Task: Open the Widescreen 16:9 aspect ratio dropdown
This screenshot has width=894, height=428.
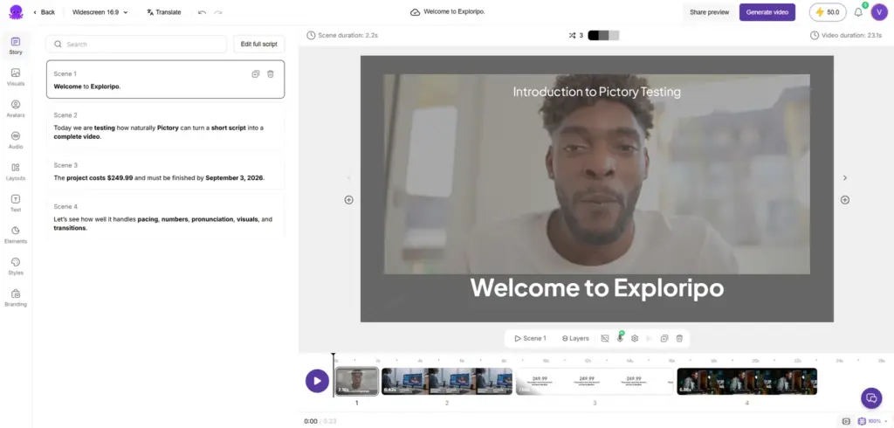Action: point(100,12)
